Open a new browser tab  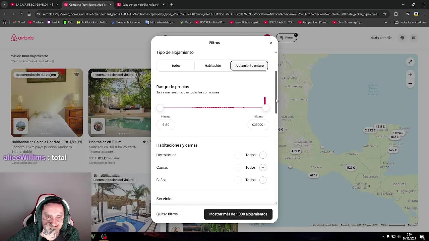172,5
